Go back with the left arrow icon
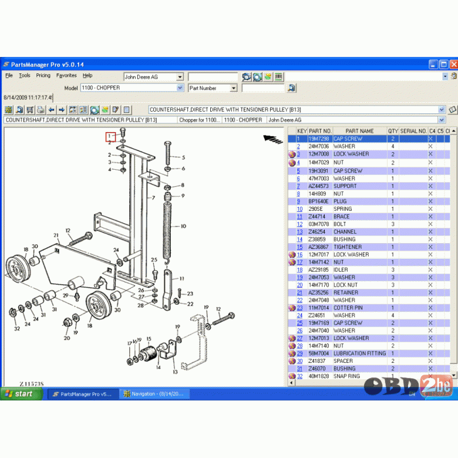This screenshot has width=458, height=458. point(51,110)
